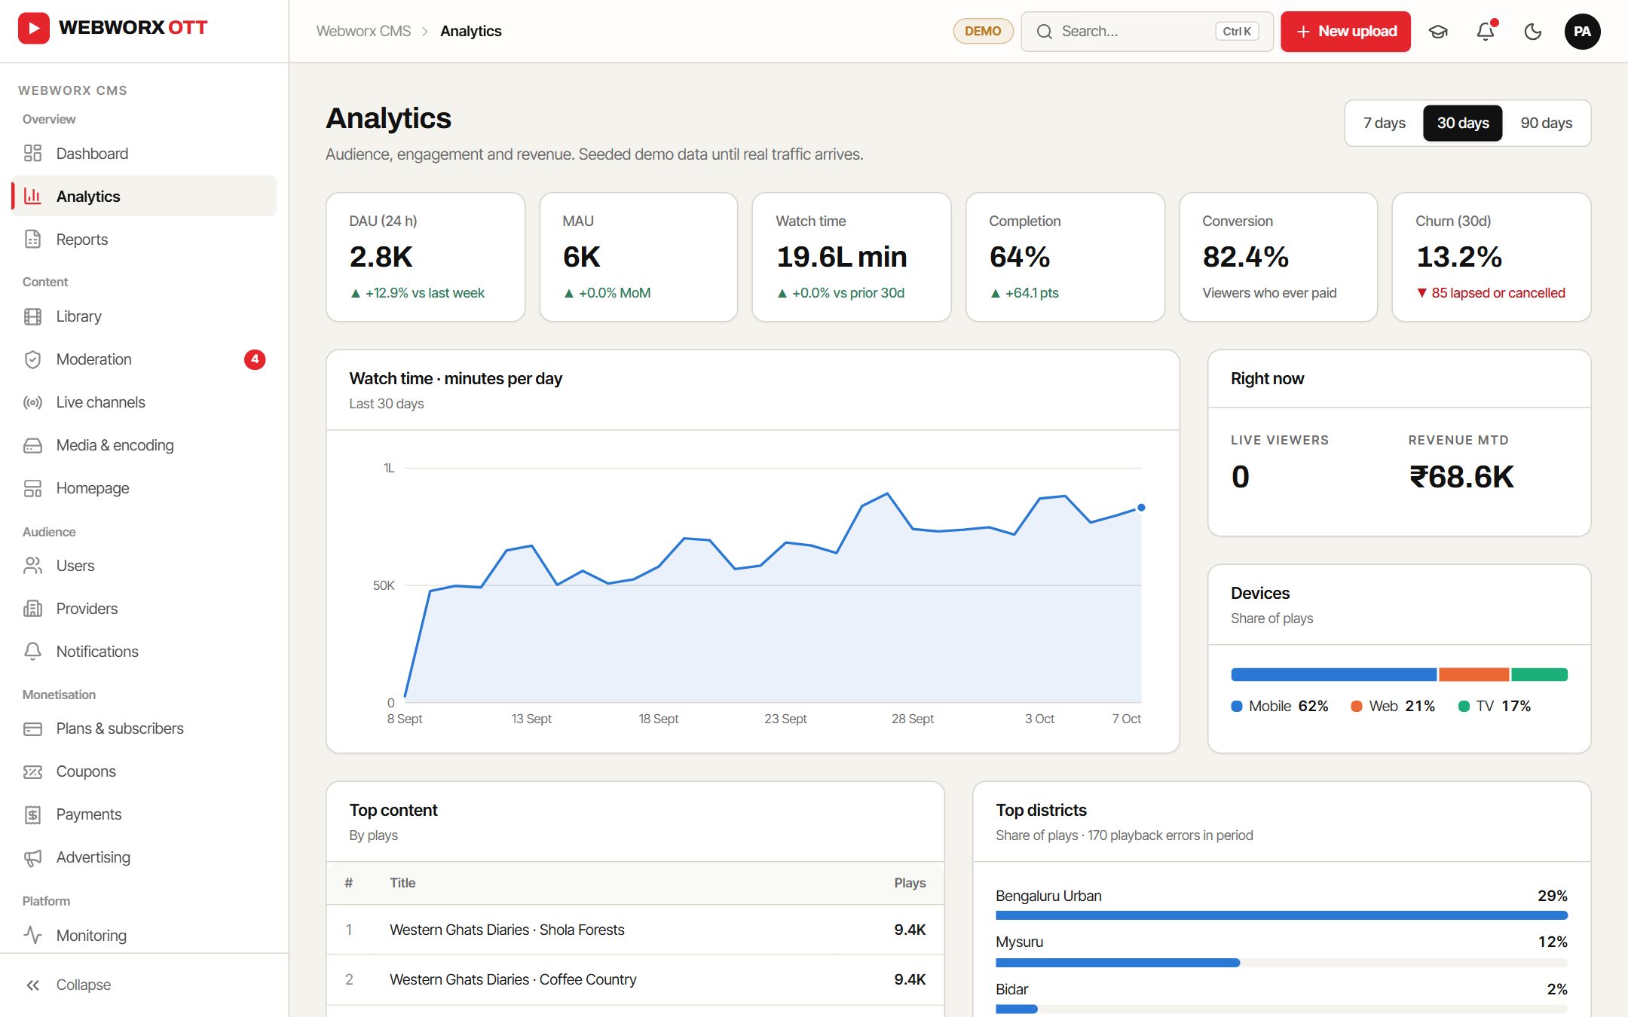Focus the Search input field
1628x1017 pixels.
click(1146, 32)
